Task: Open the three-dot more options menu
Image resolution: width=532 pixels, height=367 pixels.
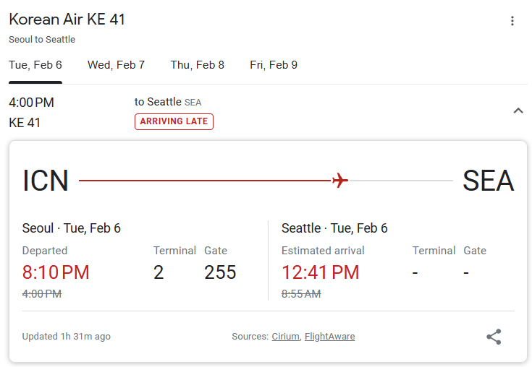Action: [512, 21]
